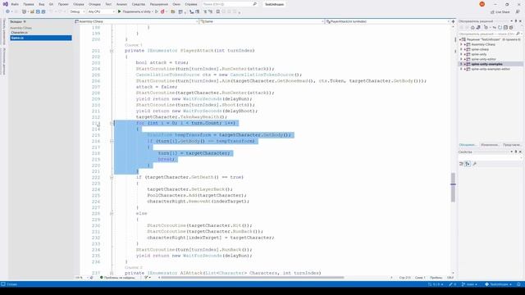Click the feedback icon next to Live Share
The height and width of the screenshot is (295, 525).
pos(518,12)
